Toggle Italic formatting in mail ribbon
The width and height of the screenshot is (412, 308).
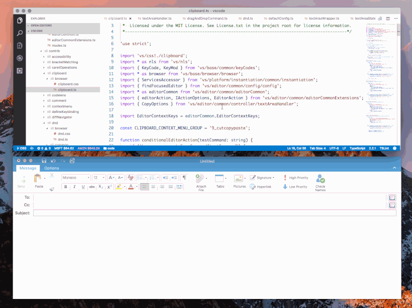tap(74, 187)
